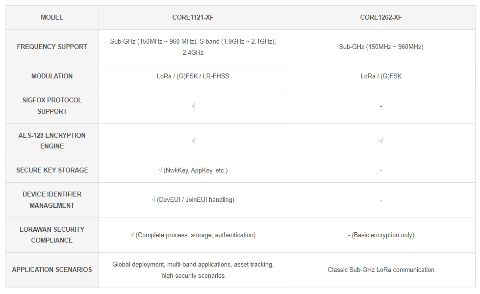The image size is (480, 294).
Task: Select the MODULATION row label
Action: 52,76
